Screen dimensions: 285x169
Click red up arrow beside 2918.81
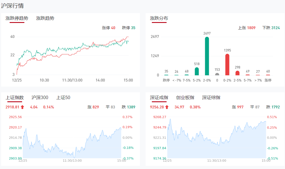pos(23,107)
